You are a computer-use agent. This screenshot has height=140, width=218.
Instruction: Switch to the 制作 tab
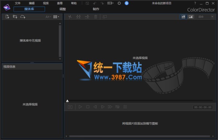[x=96, y=9]
